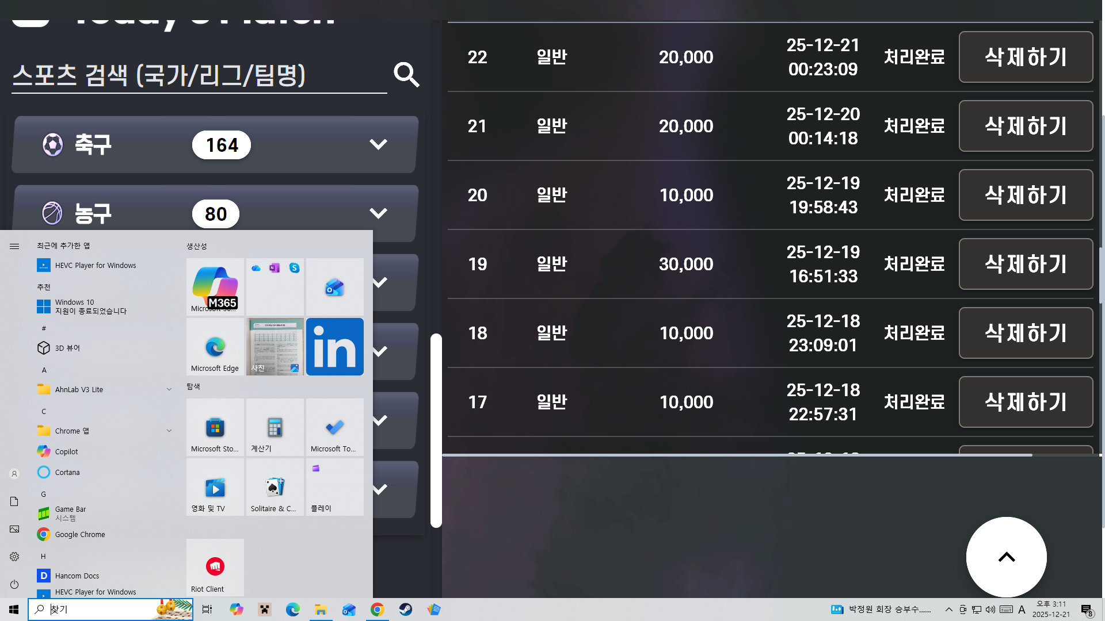Open Settings gear in Start menu
Image resolution: width=1105 pixels, height=621 pixels.
[x=14, y=557]
